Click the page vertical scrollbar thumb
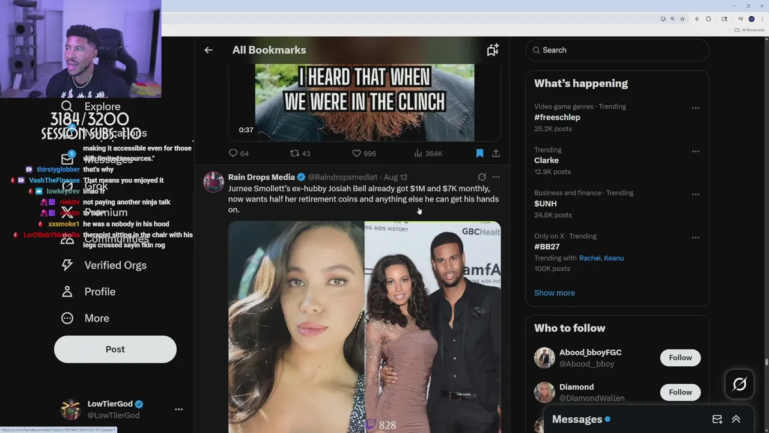The width and height of the screenshot is (769, 433). point(766,361)
